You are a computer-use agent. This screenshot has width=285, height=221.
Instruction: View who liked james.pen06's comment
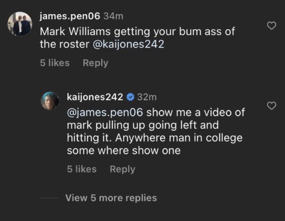click(54, 63)
